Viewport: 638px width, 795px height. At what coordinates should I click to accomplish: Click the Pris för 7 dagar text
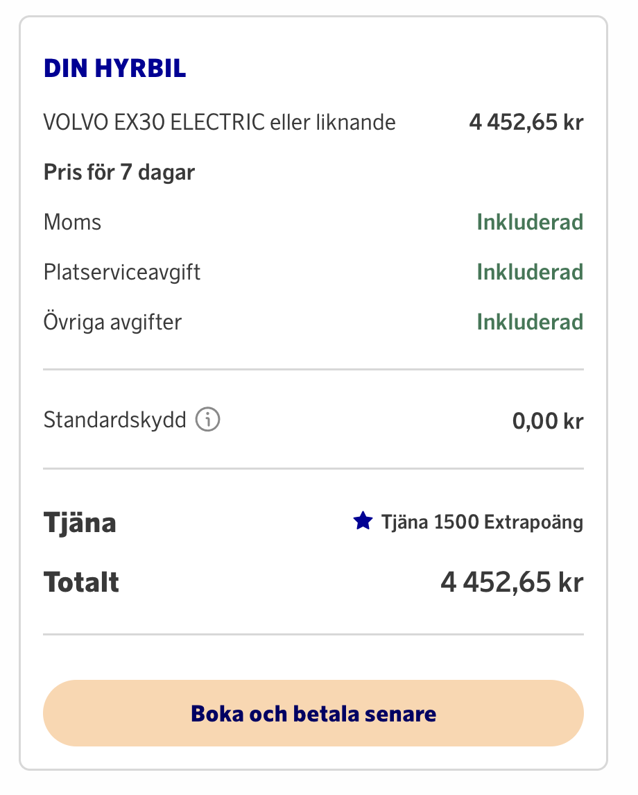[119, 172]
